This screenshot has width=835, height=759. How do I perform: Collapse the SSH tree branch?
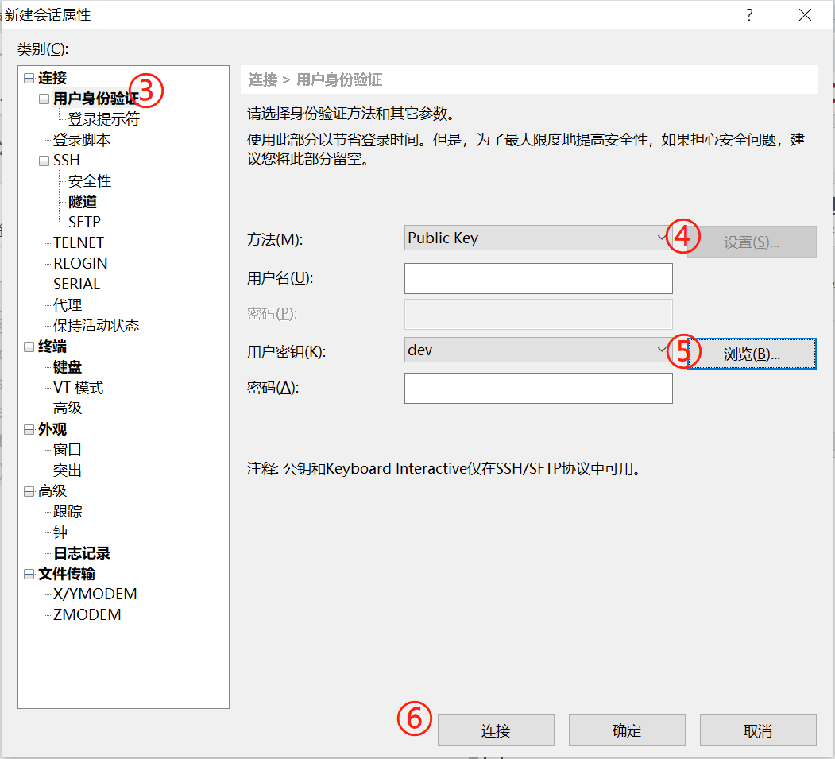point(42,160)
